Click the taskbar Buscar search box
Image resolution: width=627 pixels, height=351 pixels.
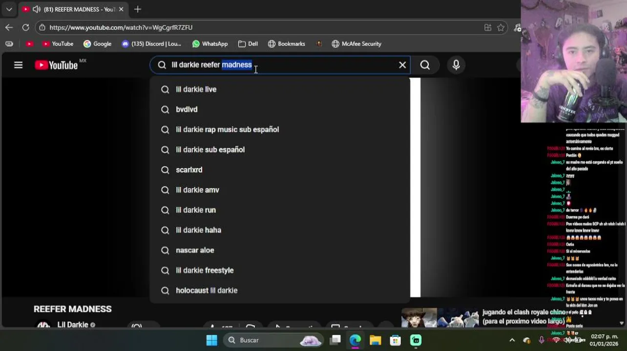[273, 340]
